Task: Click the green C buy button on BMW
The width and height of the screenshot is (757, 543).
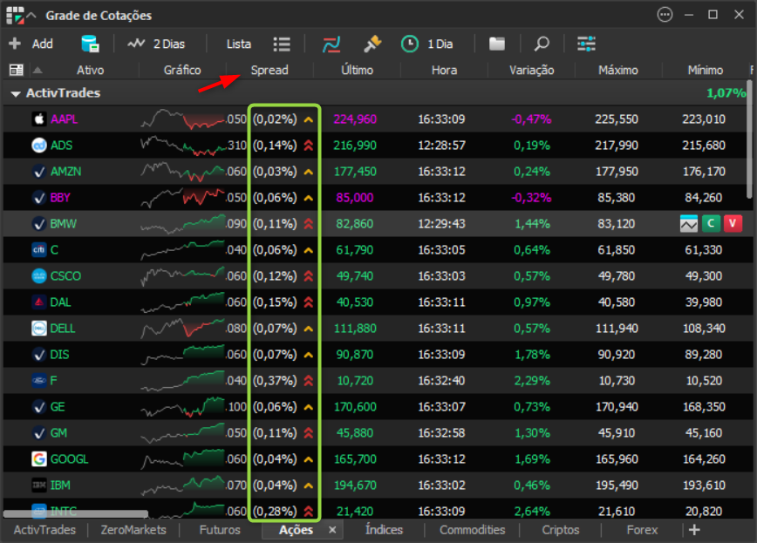Action: point(712,224)
